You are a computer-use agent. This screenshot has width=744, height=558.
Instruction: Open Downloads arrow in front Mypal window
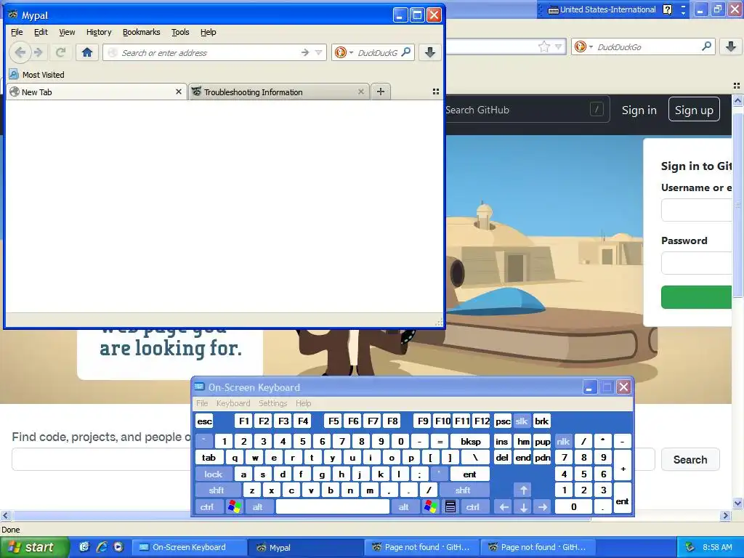[430, 52]
